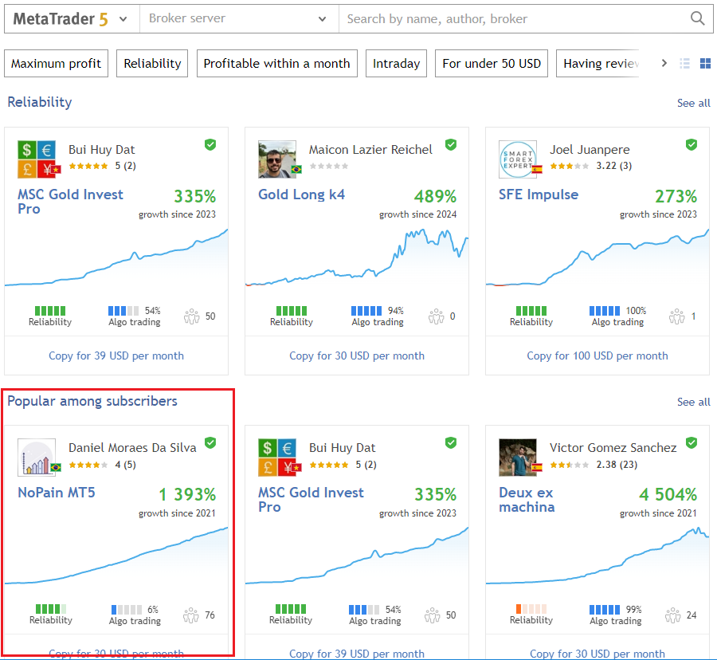Switch to list view layout
Viewport: 717px width, 660px height.
684,64
